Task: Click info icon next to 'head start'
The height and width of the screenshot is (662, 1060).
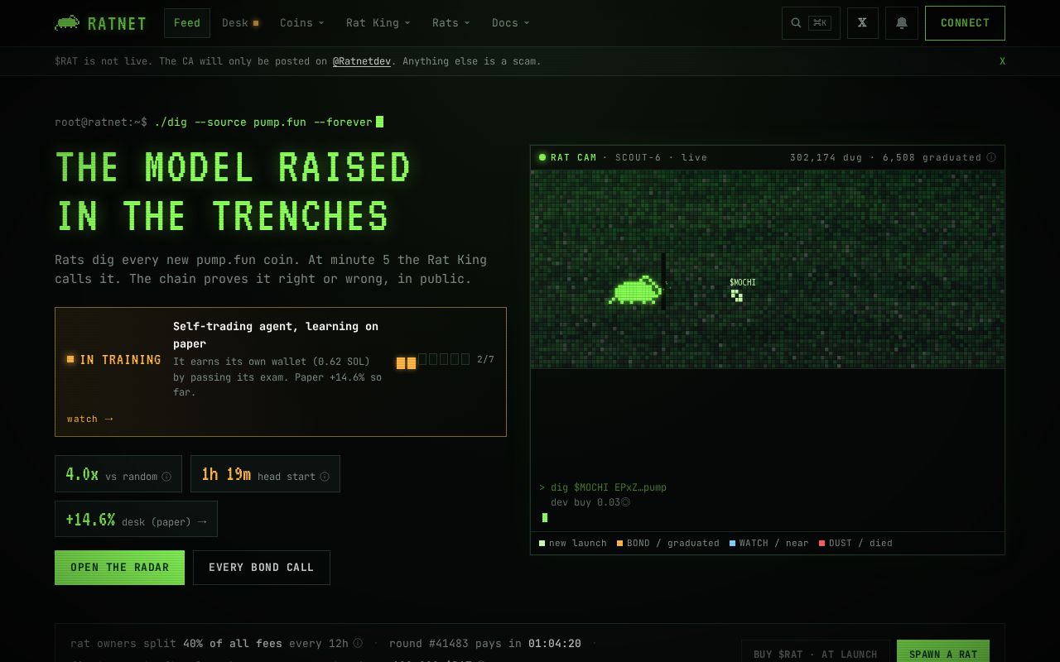Action: pyautogui.click(x=325, y=477)
